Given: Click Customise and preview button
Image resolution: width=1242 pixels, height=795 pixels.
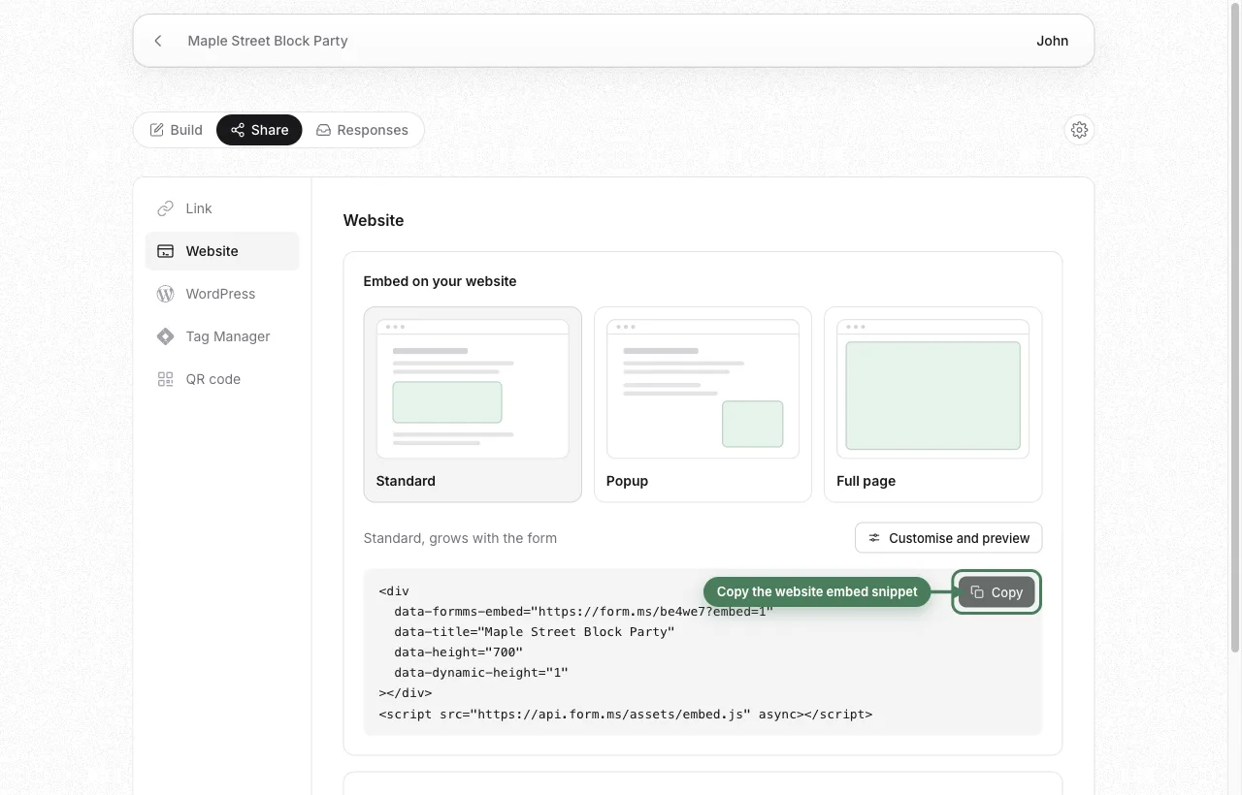Looking at the screenshot, I should 949,538.
